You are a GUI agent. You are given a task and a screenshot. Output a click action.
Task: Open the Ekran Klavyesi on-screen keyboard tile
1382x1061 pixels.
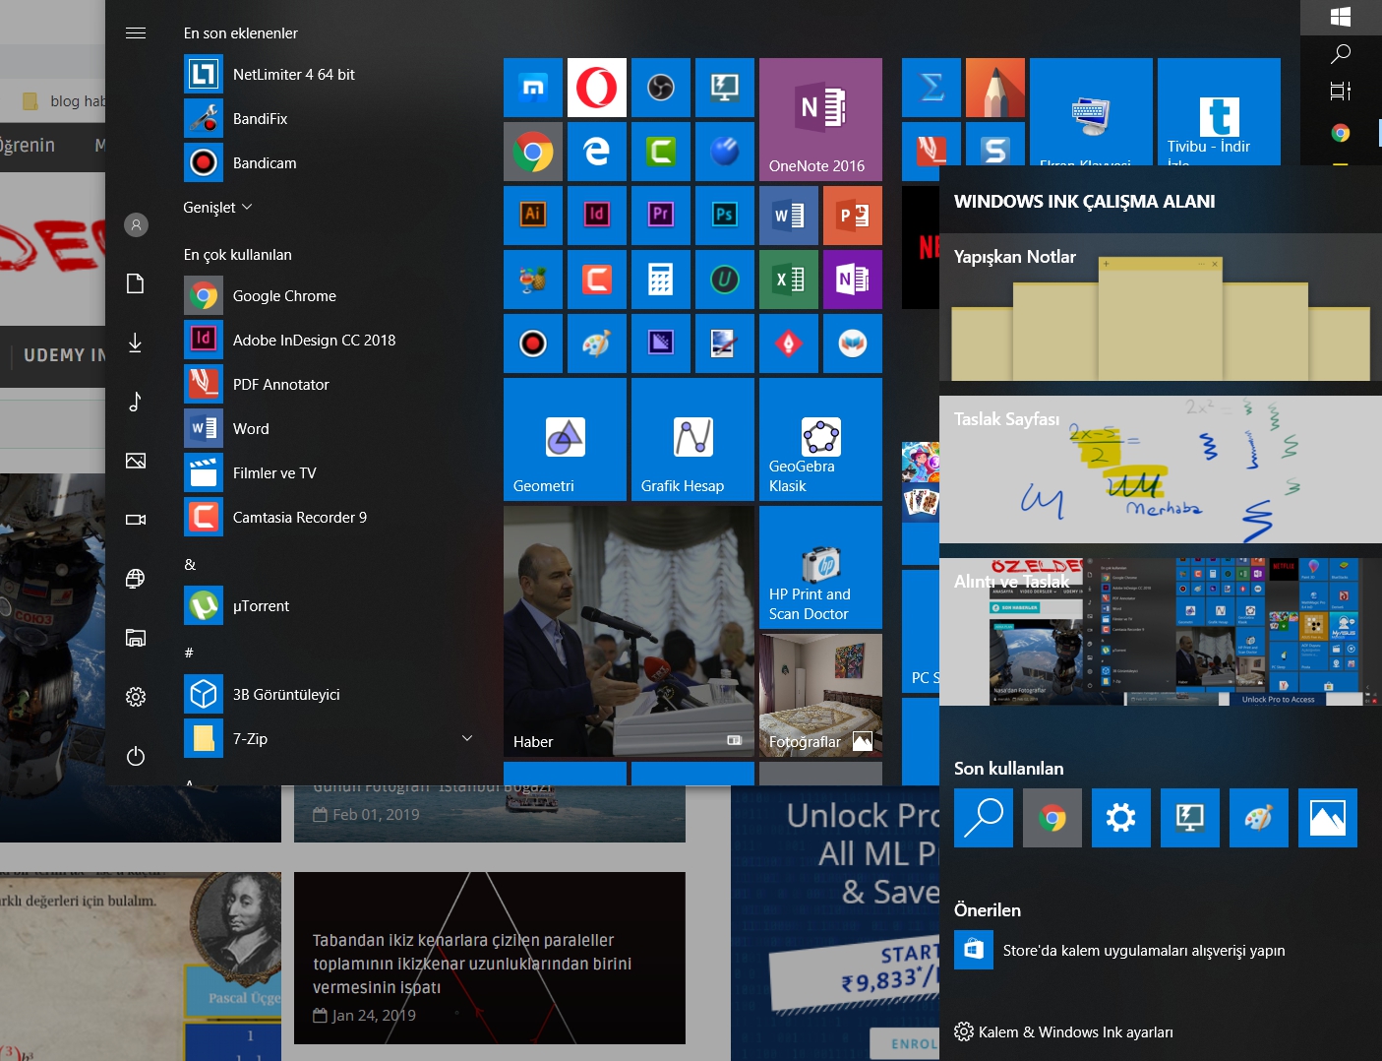point(1091,111)
